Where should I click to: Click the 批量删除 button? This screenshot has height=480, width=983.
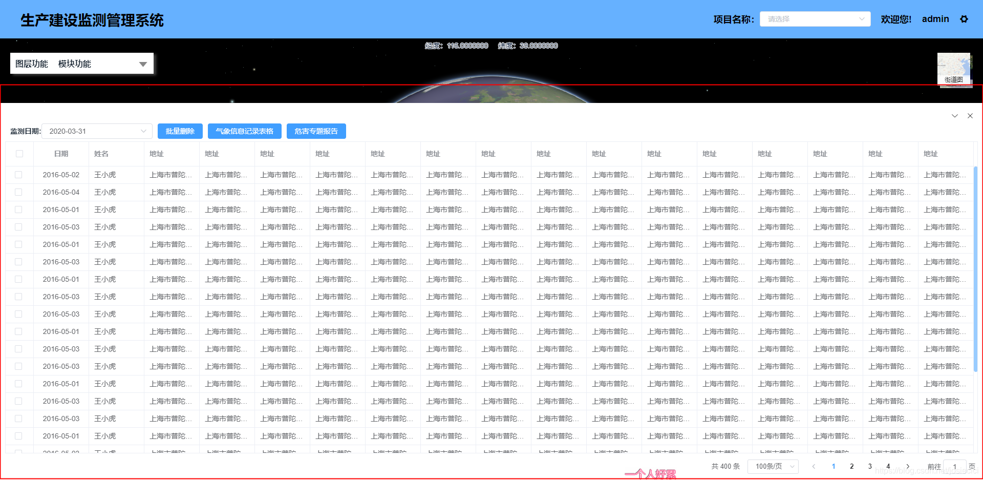click(x=180, y=131)
